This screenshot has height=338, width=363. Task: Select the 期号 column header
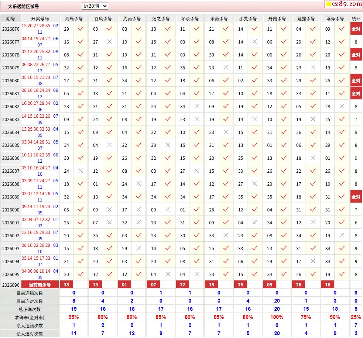coord(11,18)
